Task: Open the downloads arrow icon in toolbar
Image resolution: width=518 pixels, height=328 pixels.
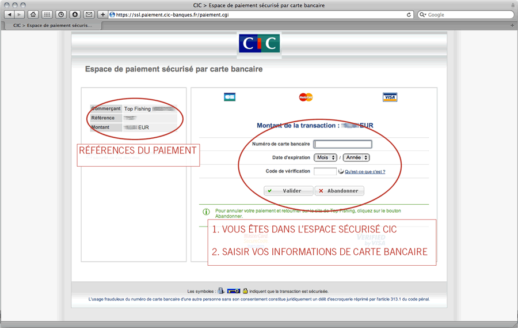Action: point(75,14)
